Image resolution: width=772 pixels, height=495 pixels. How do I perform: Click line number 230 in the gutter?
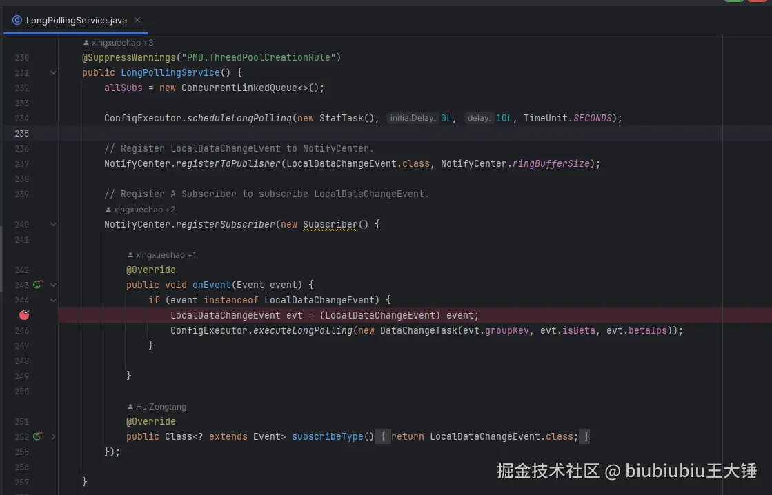tap(21, 58)
